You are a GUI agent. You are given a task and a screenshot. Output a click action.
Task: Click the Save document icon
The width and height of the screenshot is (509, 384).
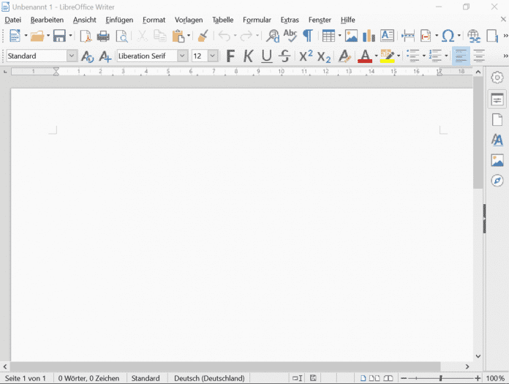[59, 36]
